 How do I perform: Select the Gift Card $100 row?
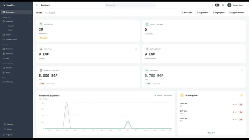212,119
